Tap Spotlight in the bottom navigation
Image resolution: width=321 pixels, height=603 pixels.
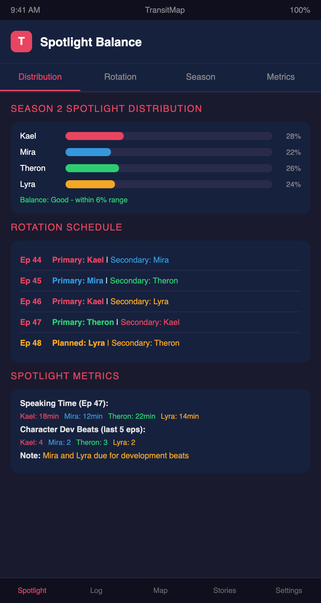[x=32, y=591]
